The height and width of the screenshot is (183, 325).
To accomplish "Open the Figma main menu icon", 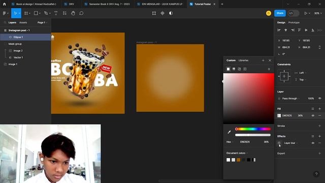I will [x=5, y=13].
